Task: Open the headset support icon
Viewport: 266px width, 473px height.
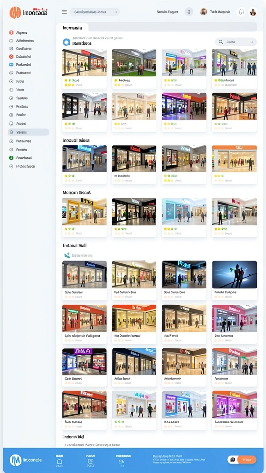Action: point(241,12)
